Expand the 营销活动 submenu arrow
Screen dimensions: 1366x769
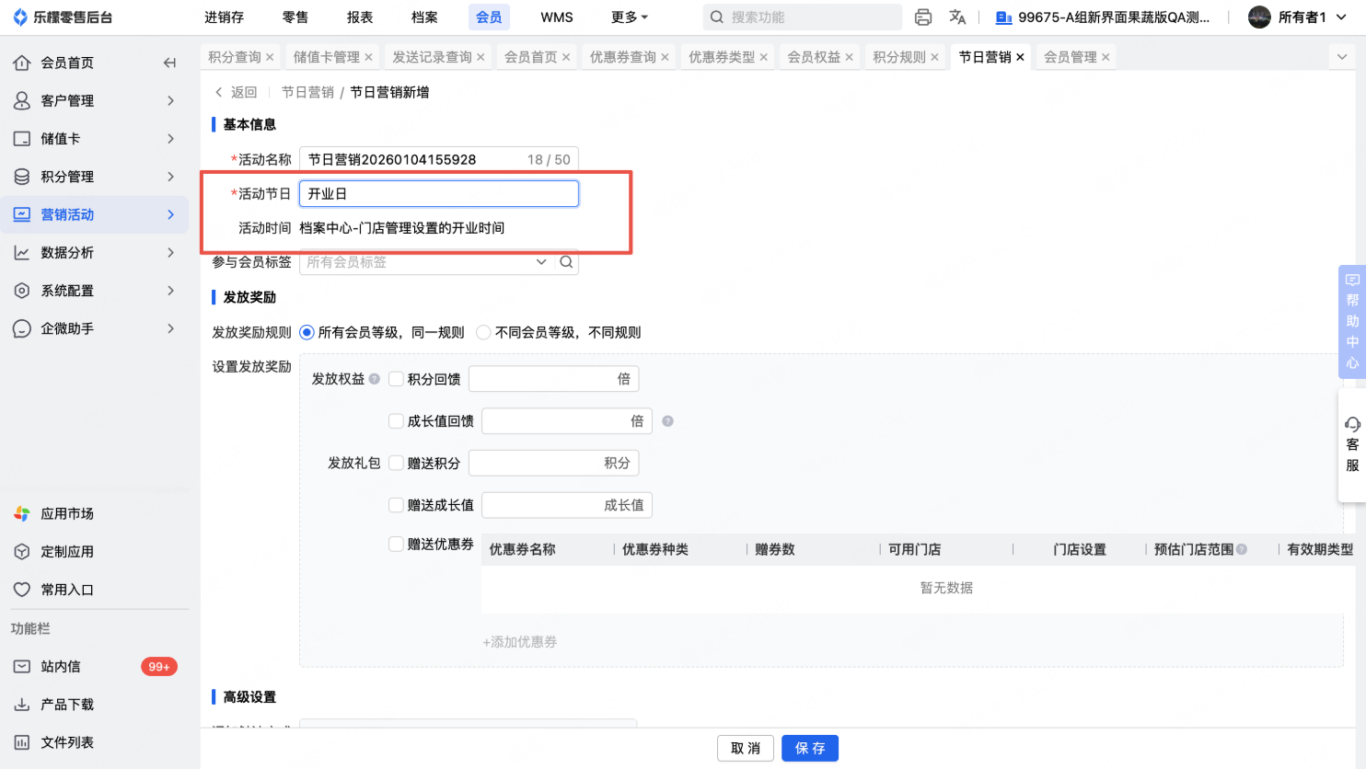click(170, 214)
